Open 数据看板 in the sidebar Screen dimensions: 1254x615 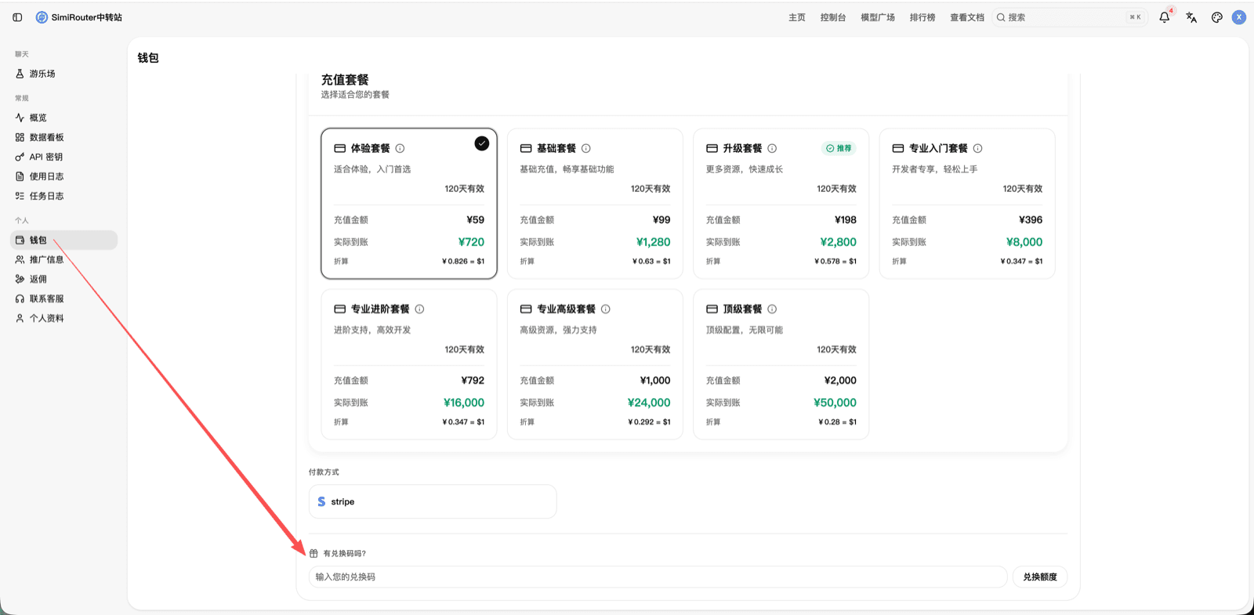(64, 137)
